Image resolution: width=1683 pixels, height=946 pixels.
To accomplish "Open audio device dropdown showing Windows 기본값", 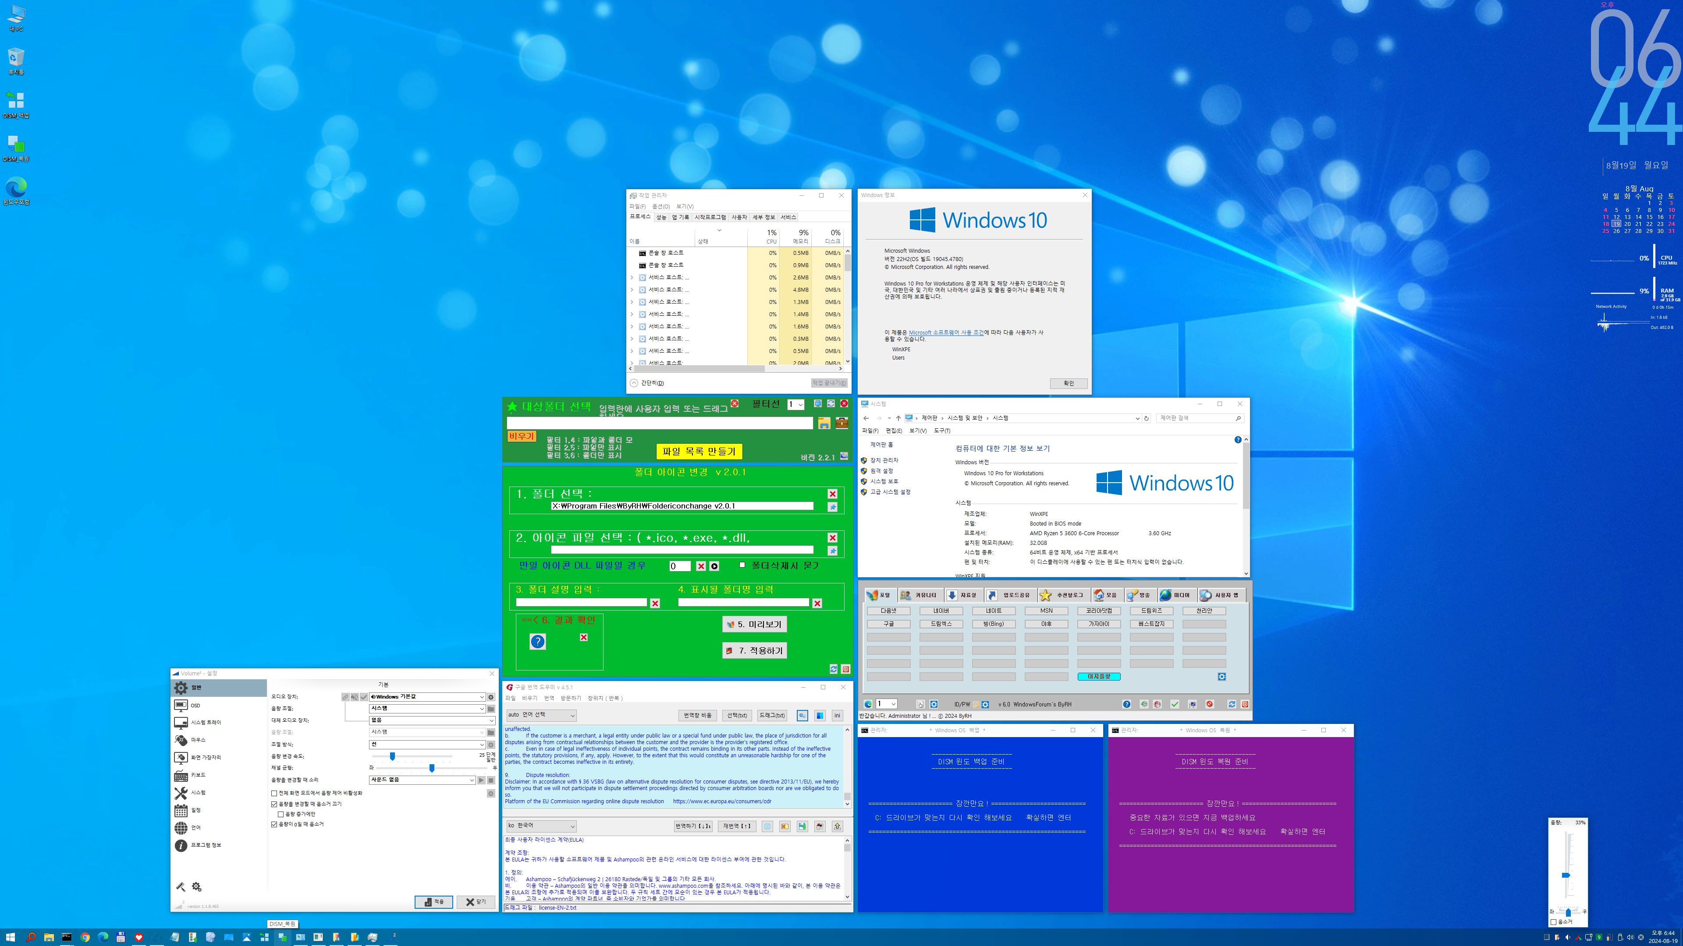I will [427, 697].
